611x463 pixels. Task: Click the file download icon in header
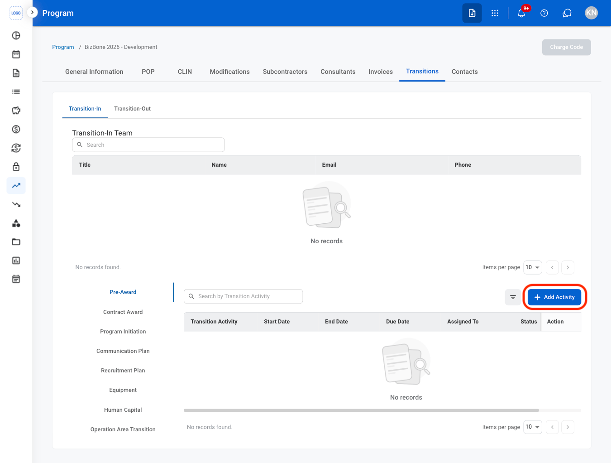(472, 13)
